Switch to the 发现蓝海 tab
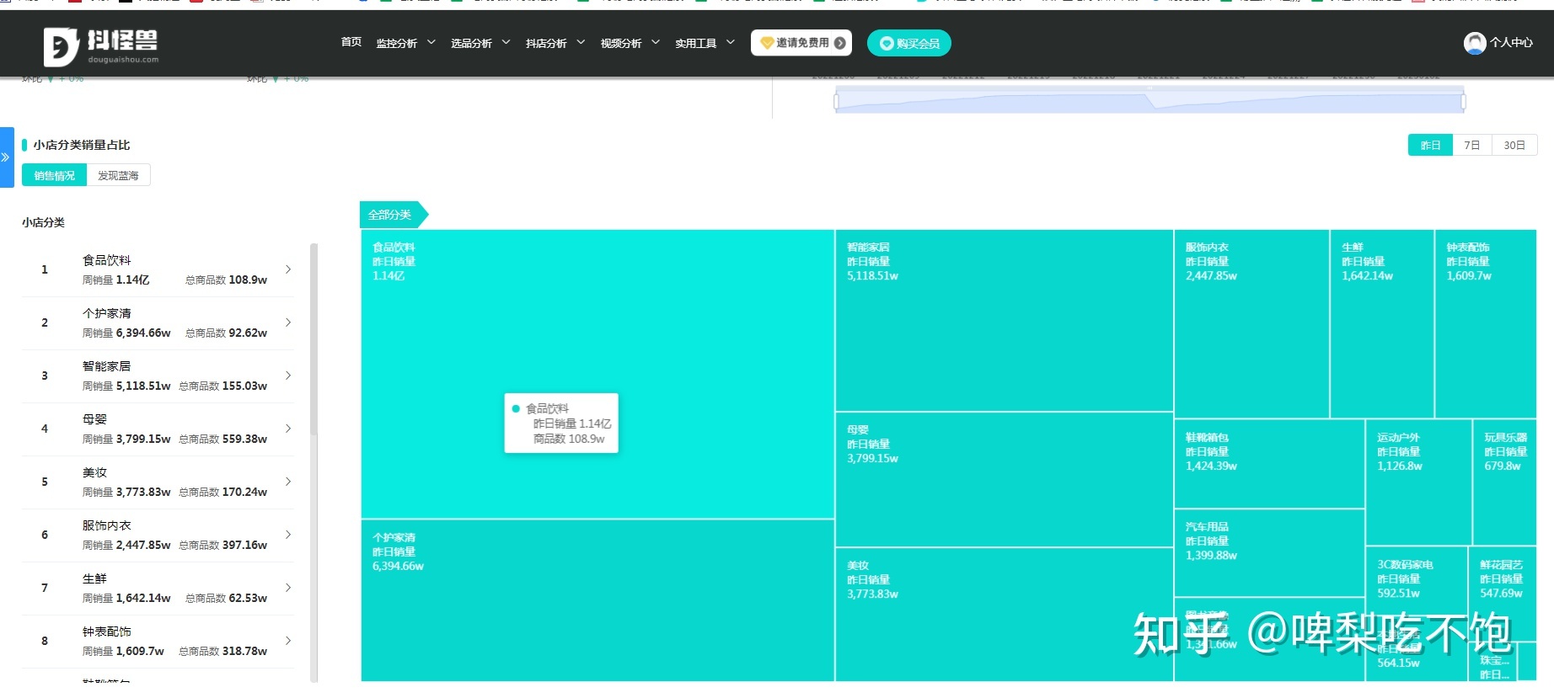The height and width of the screenshot is (698, 1554). point(118,175)
